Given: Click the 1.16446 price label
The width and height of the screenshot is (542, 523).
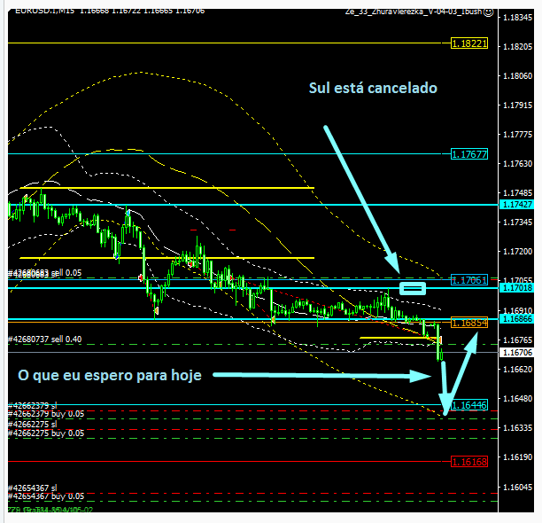Looking at the screenshot, I should coord(468,404).
